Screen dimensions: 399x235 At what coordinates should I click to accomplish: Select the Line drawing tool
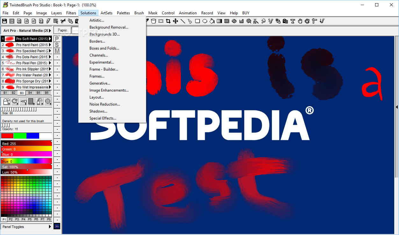[x=183, y=21]
